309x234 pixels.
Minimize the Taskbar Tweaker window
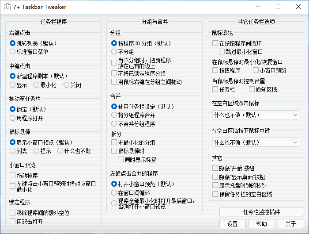(258, 7)
